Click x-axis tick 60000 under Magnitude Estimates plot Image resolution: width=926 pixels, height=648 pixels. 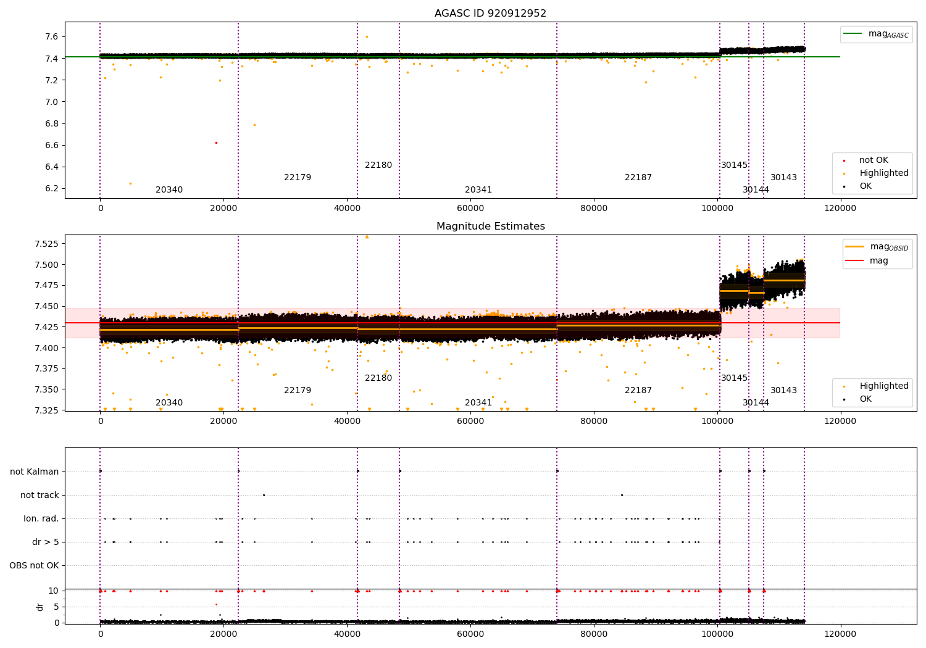coord(470,421)
